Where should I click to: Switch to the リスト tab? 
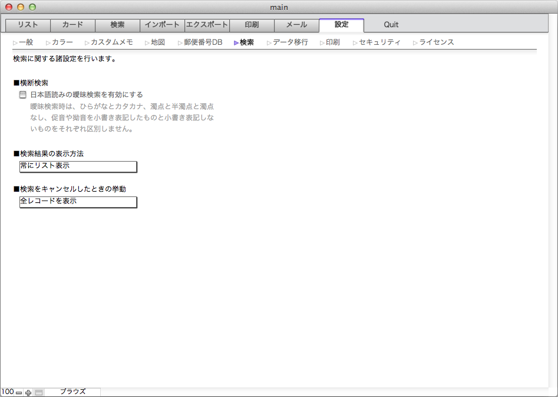(x=28, y=25)
